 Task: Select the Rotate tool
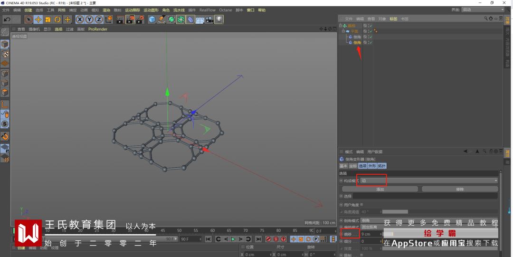(57, 19)
